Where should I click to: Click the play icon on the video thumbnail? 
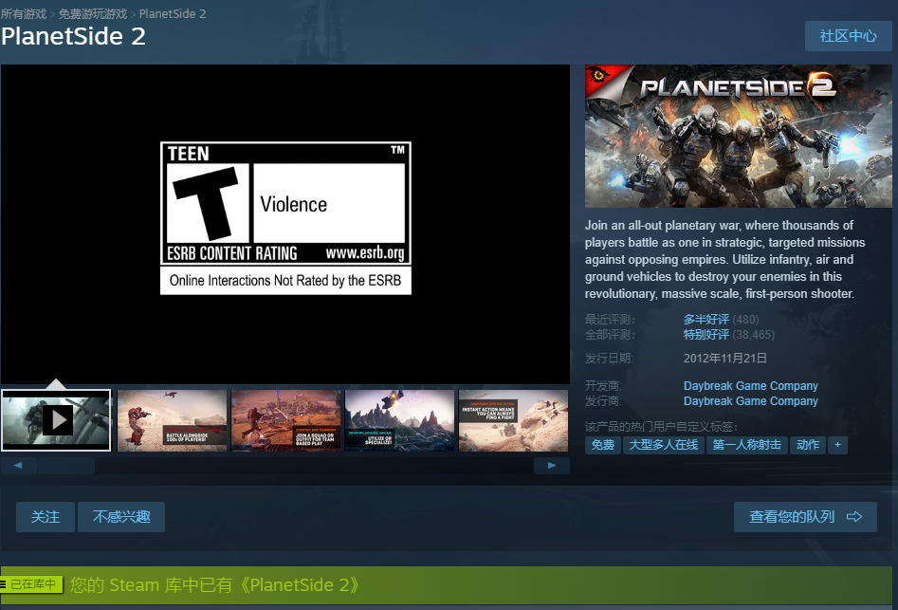(58, 420)
